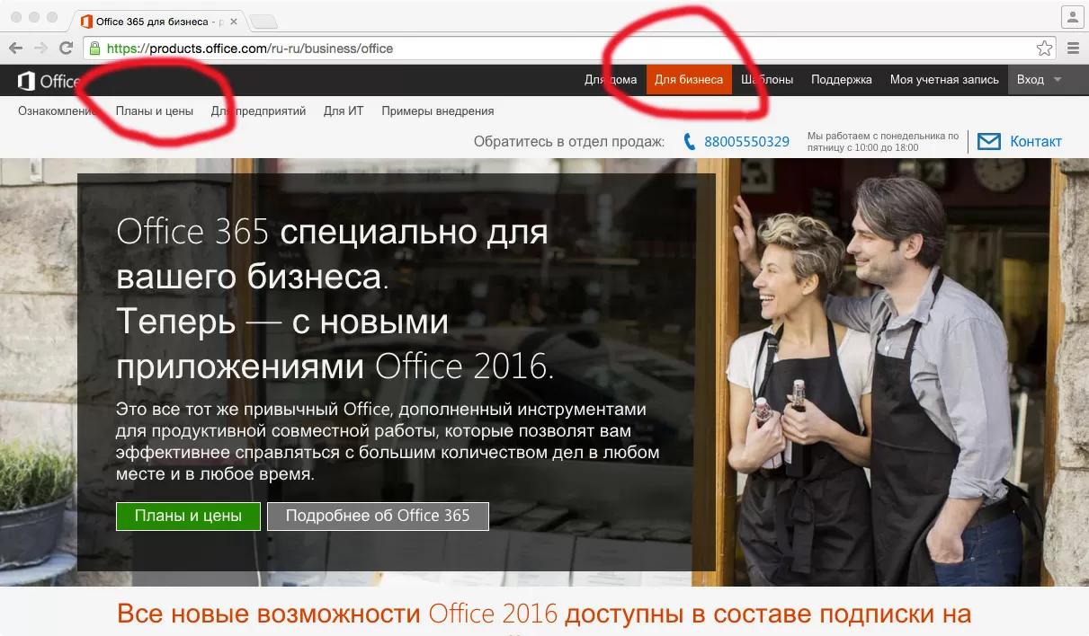Click the Office 365 hero headline

(x=335, y=300)
